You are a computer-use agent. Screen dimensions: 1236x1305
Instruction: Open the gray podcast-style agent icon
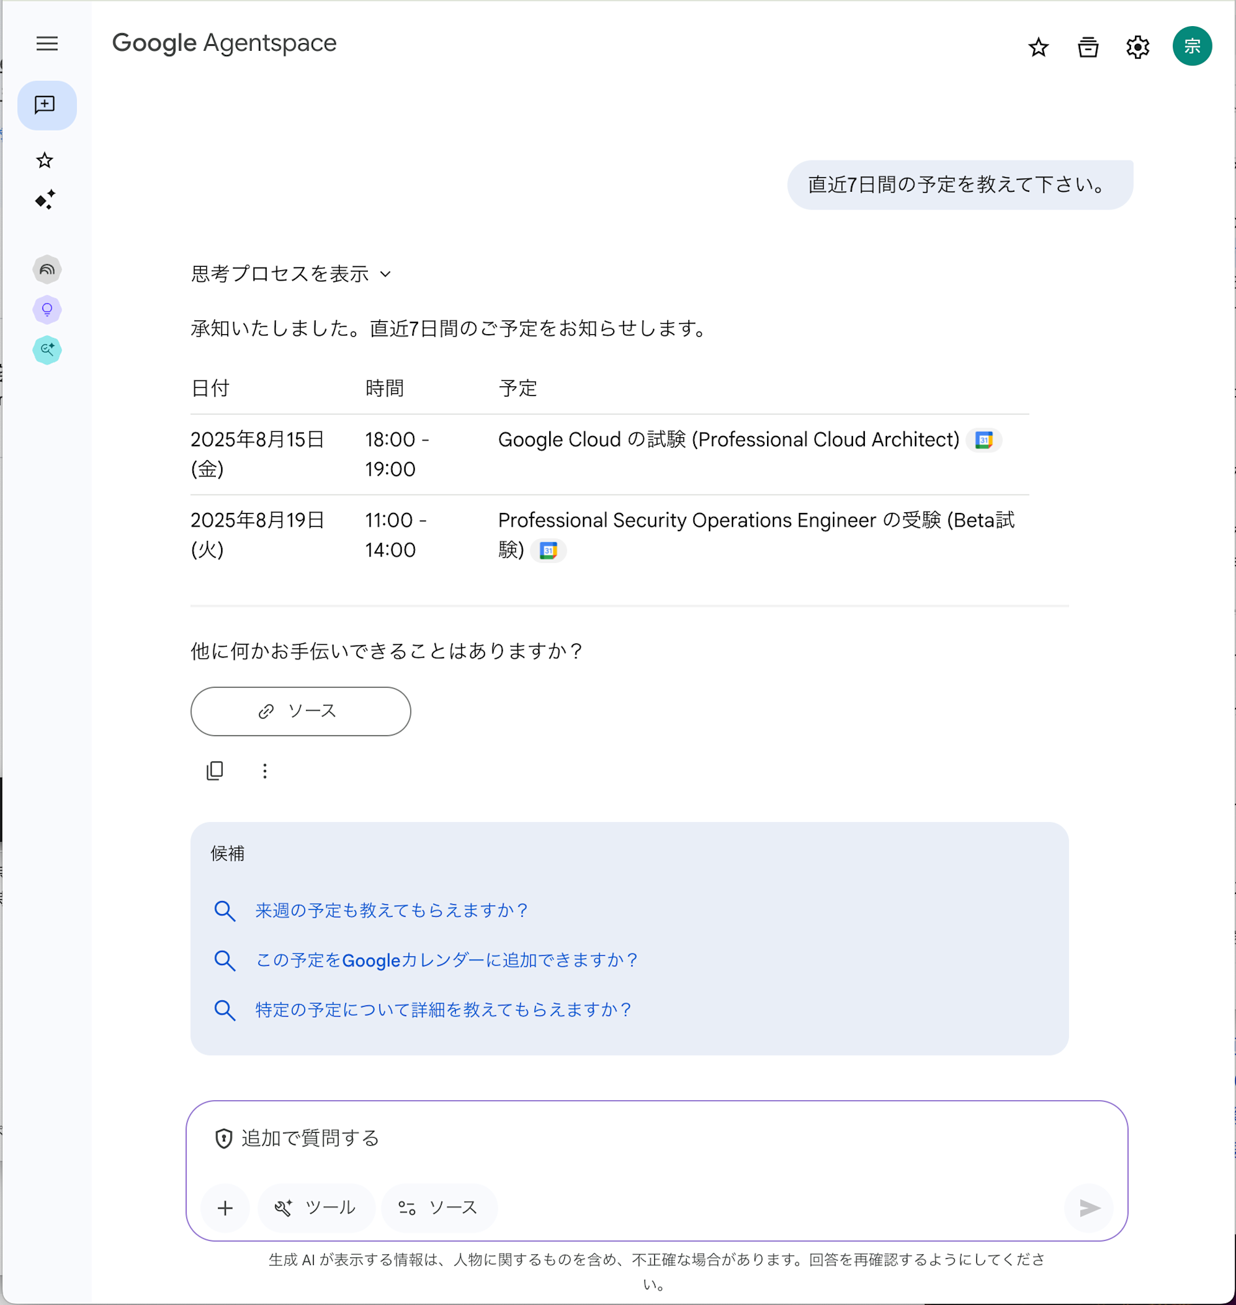pos(47,269)
